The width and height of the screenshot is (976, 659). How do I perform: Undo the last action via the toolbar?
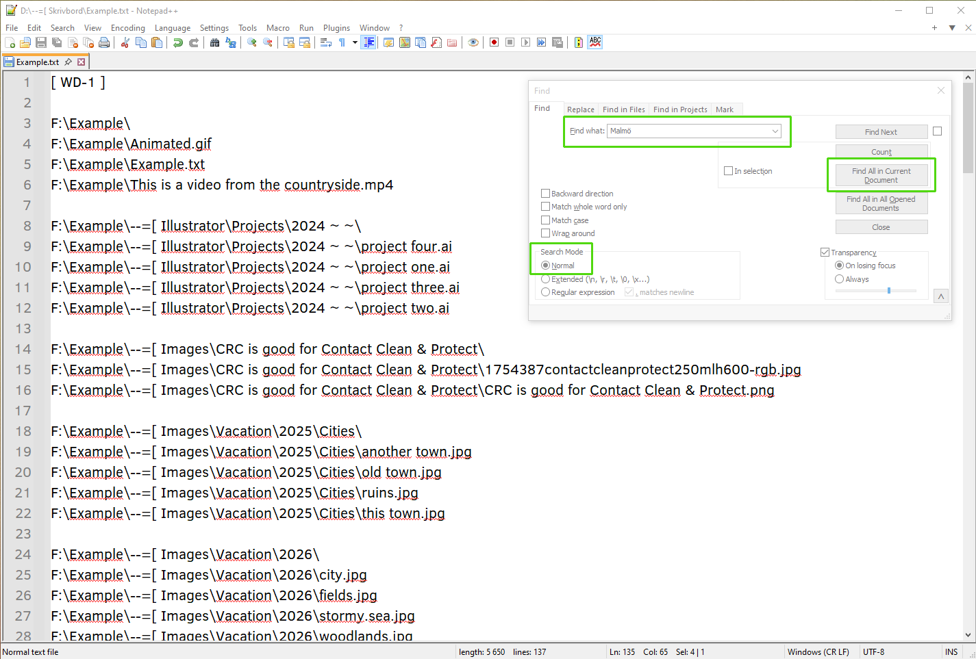coord(178,42)
